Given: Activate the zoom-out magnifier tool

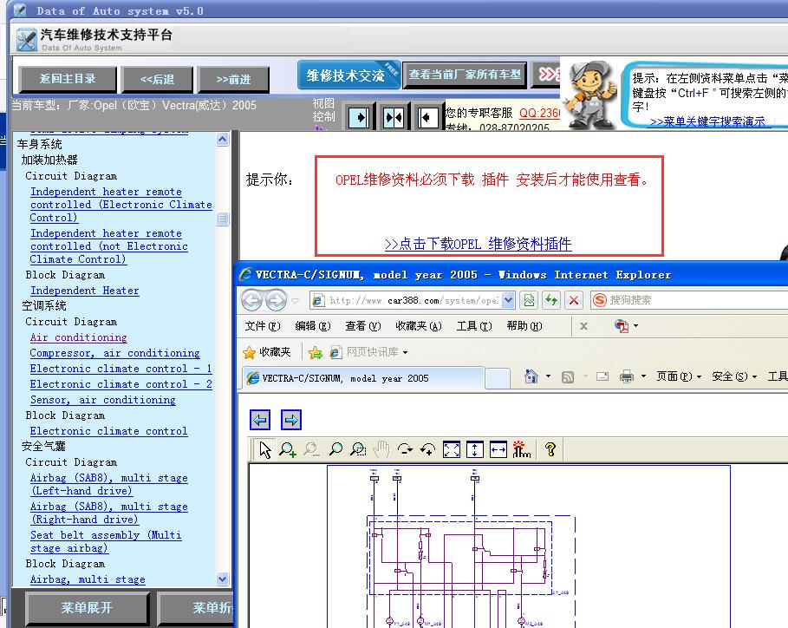Looking at the screenshot, I should point(311,449).
